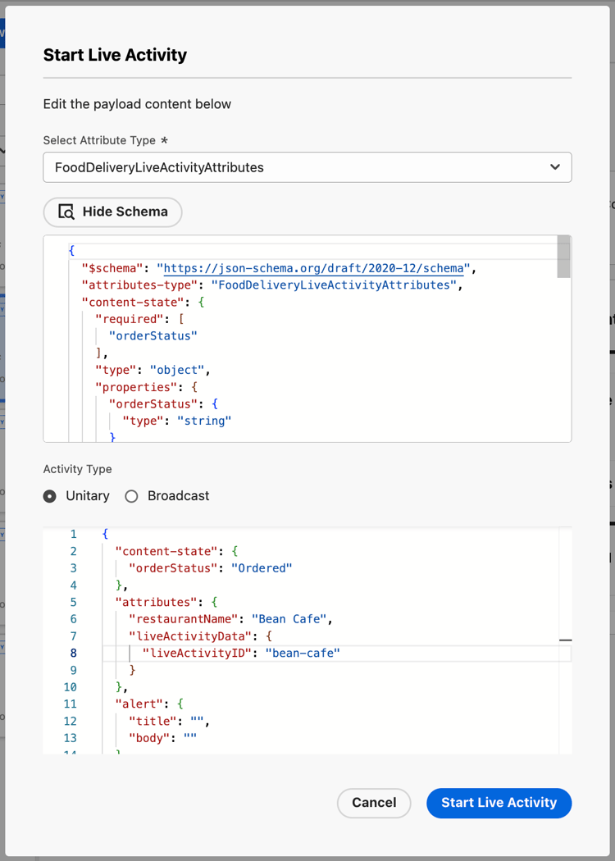Click the Hide Schema button
The width and height of the screenshot is (615, 861).
112,212
